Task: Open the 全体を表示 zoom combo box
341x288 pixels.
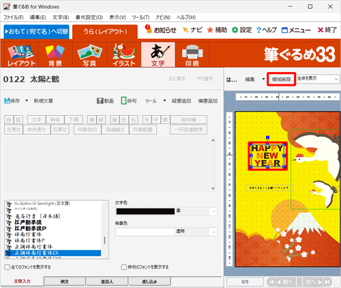Action: coord(318,79)
